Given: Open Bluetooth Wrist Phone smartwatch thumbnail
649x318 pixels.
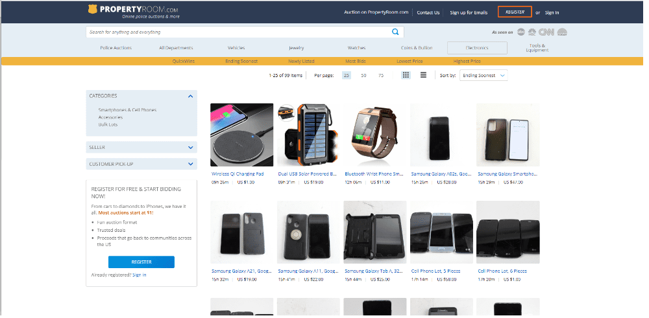Looking at the screenshot, I should [375, 135].
